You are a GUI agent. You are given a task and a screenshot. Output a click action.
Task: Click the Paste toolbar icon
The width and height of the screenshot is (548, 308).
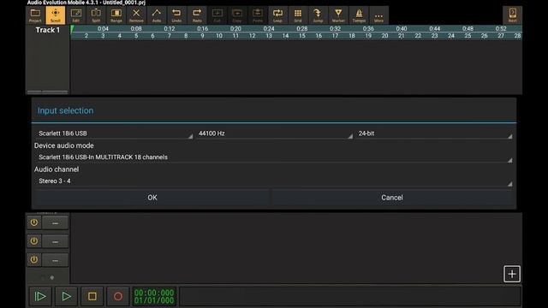(x=258, y=15)
